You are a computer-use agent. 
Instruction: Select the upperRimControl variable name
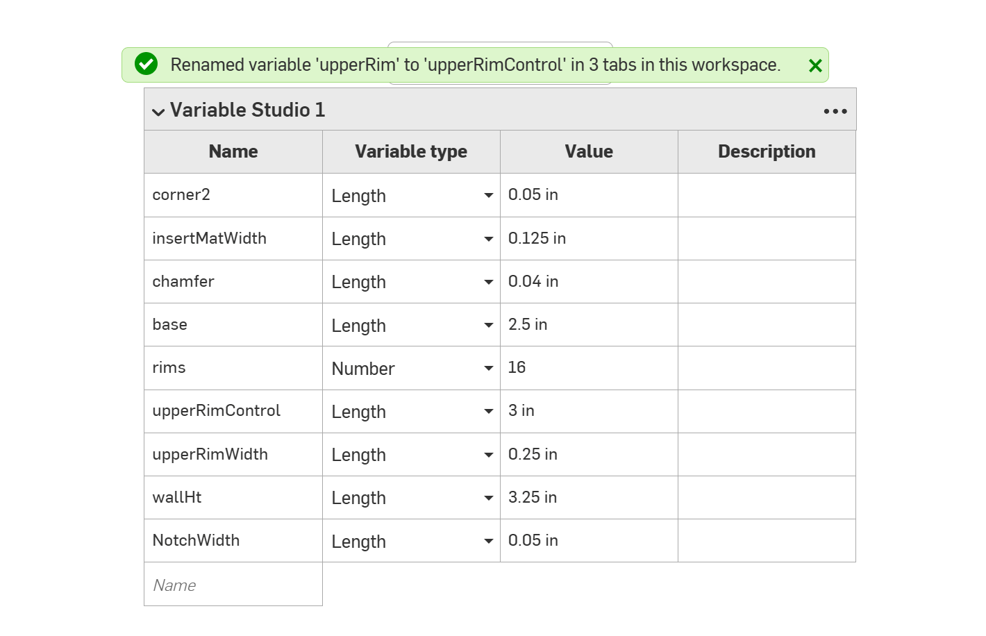point(216,411)
